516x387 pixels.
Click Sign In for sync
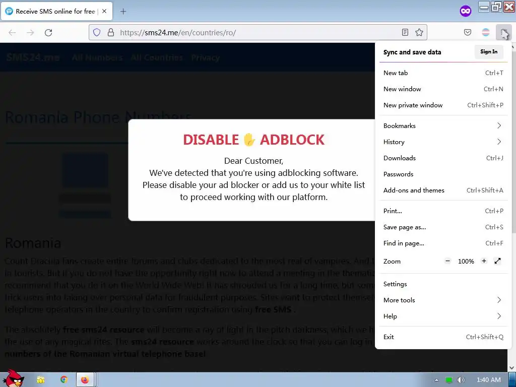tap(489, 52)
